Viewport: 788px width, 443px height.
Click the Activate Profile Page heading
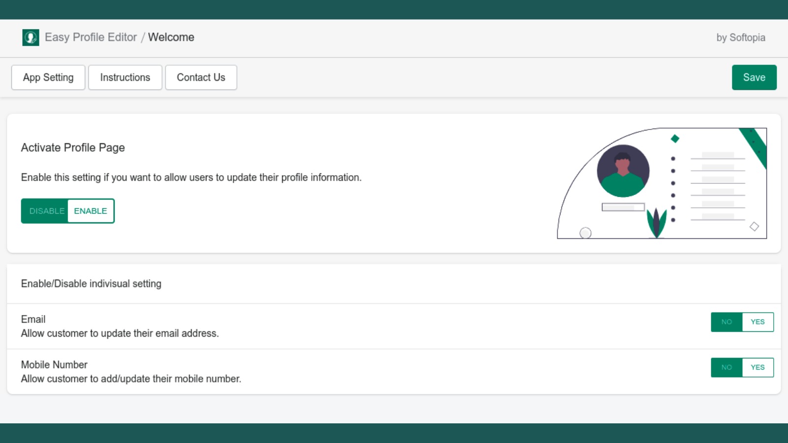(x=72, y=148)
